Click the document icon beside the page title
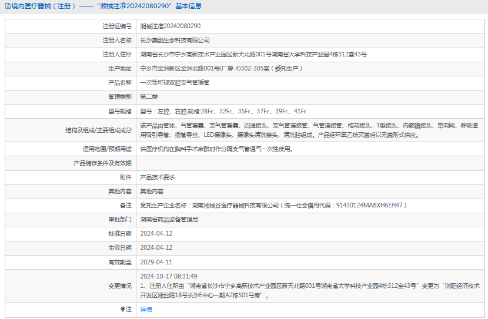 [x=8, y=6]
